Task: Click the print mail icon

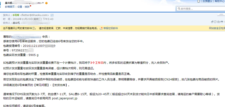Action: [222, 22]
